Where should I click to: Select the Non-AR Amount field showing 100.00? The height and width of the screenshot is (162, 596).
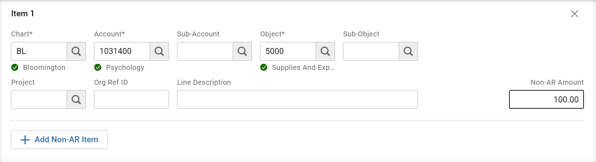tap(546, 99)
